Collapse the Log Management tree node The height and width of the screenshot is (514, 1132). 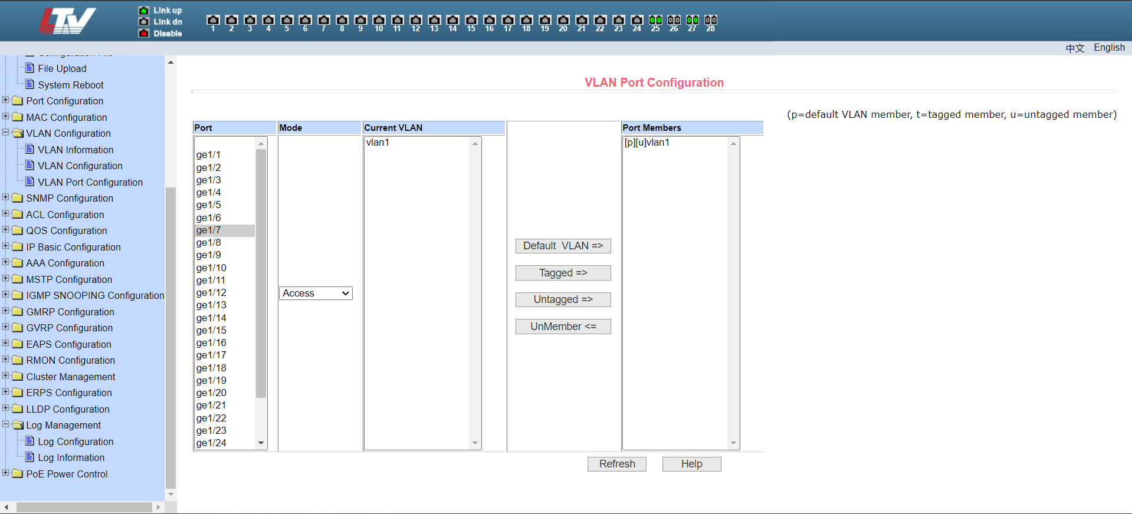(x=6, y=424)
